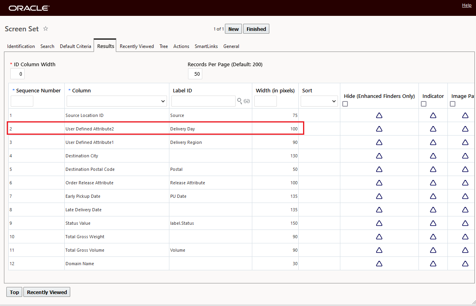This screenshot has width=476, height=306.
Task: Click Hide triangle in Destination Postal Code row
Action: [x=379, y=169]
